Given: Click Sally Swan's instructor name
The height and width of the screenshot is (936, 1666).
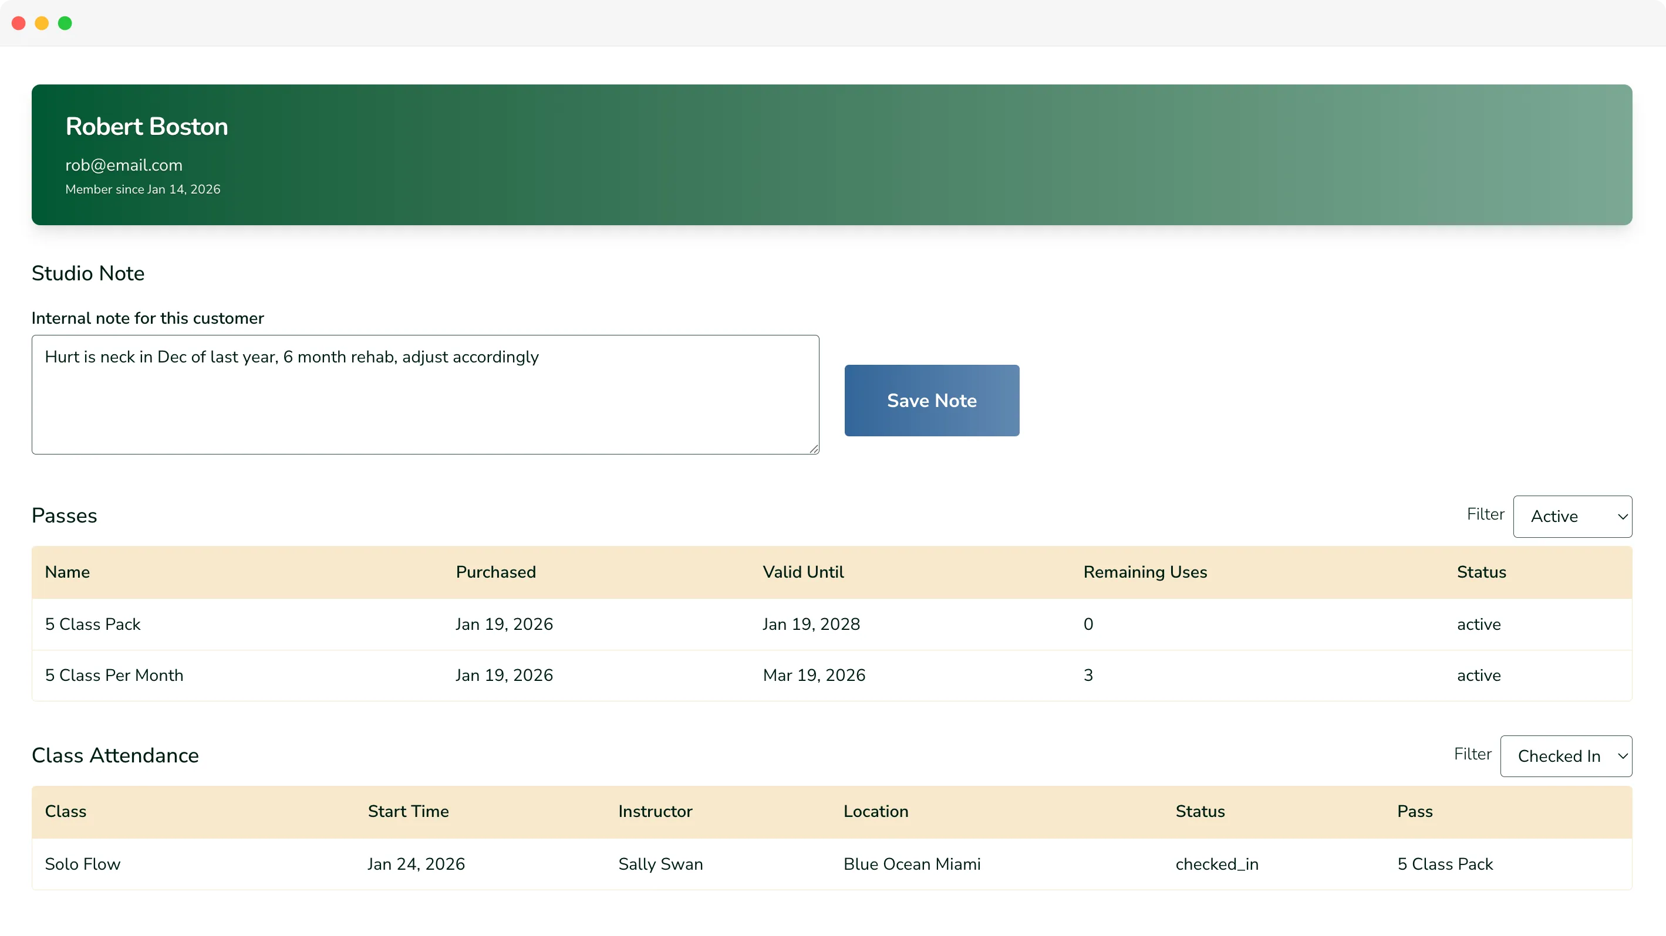Looking at the screenshot, I should [660, 864].
